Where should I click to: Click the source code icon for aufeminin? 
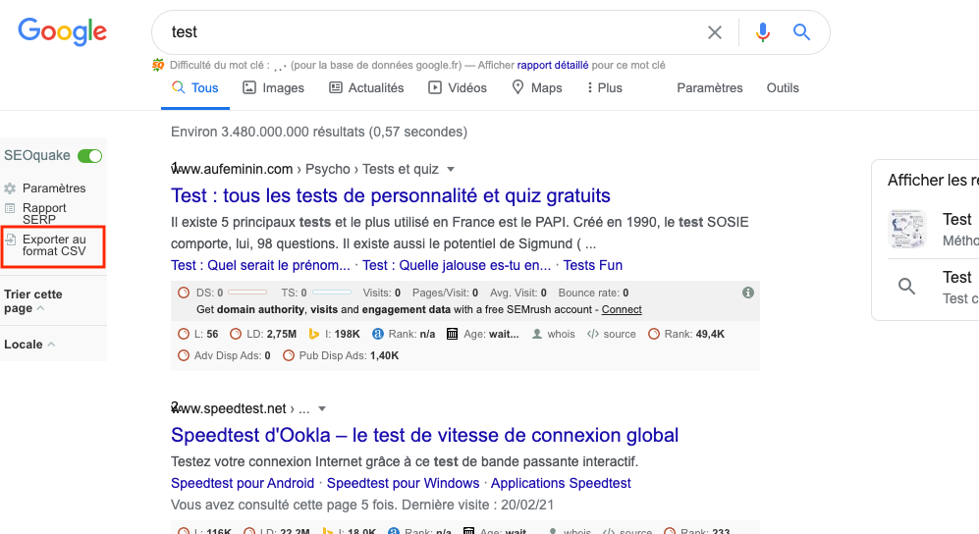pos(592,334)
